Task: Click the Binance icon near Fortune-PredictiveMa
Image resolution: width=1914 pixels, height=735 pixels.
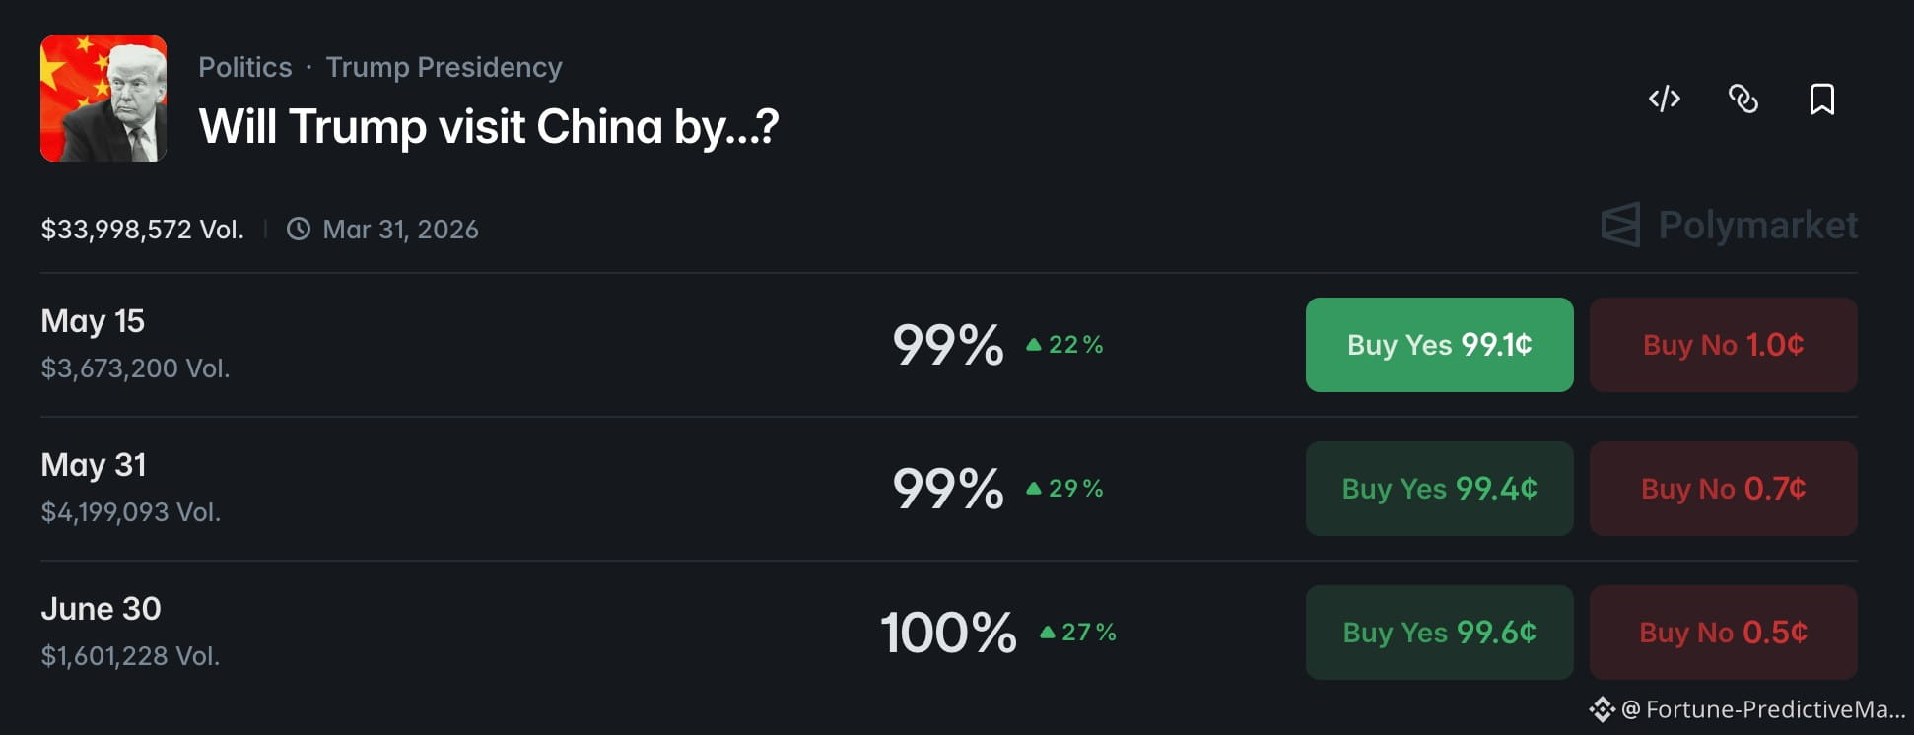Action: (1602, 709)
